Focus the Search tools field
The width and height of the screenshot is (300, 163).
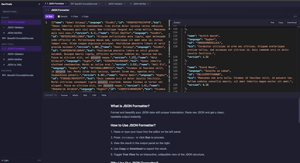[21, 12]
